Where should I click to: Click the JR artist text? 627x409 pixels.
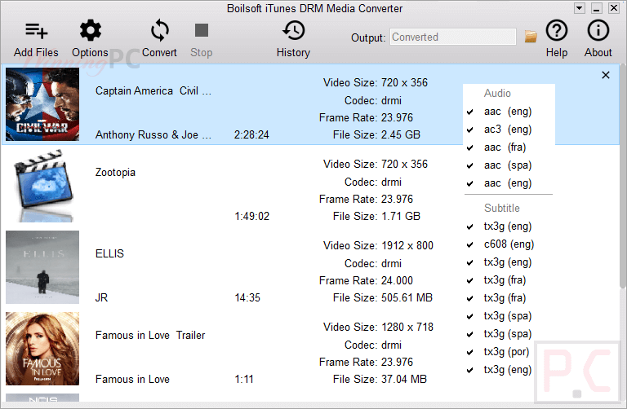coord(101,297)
